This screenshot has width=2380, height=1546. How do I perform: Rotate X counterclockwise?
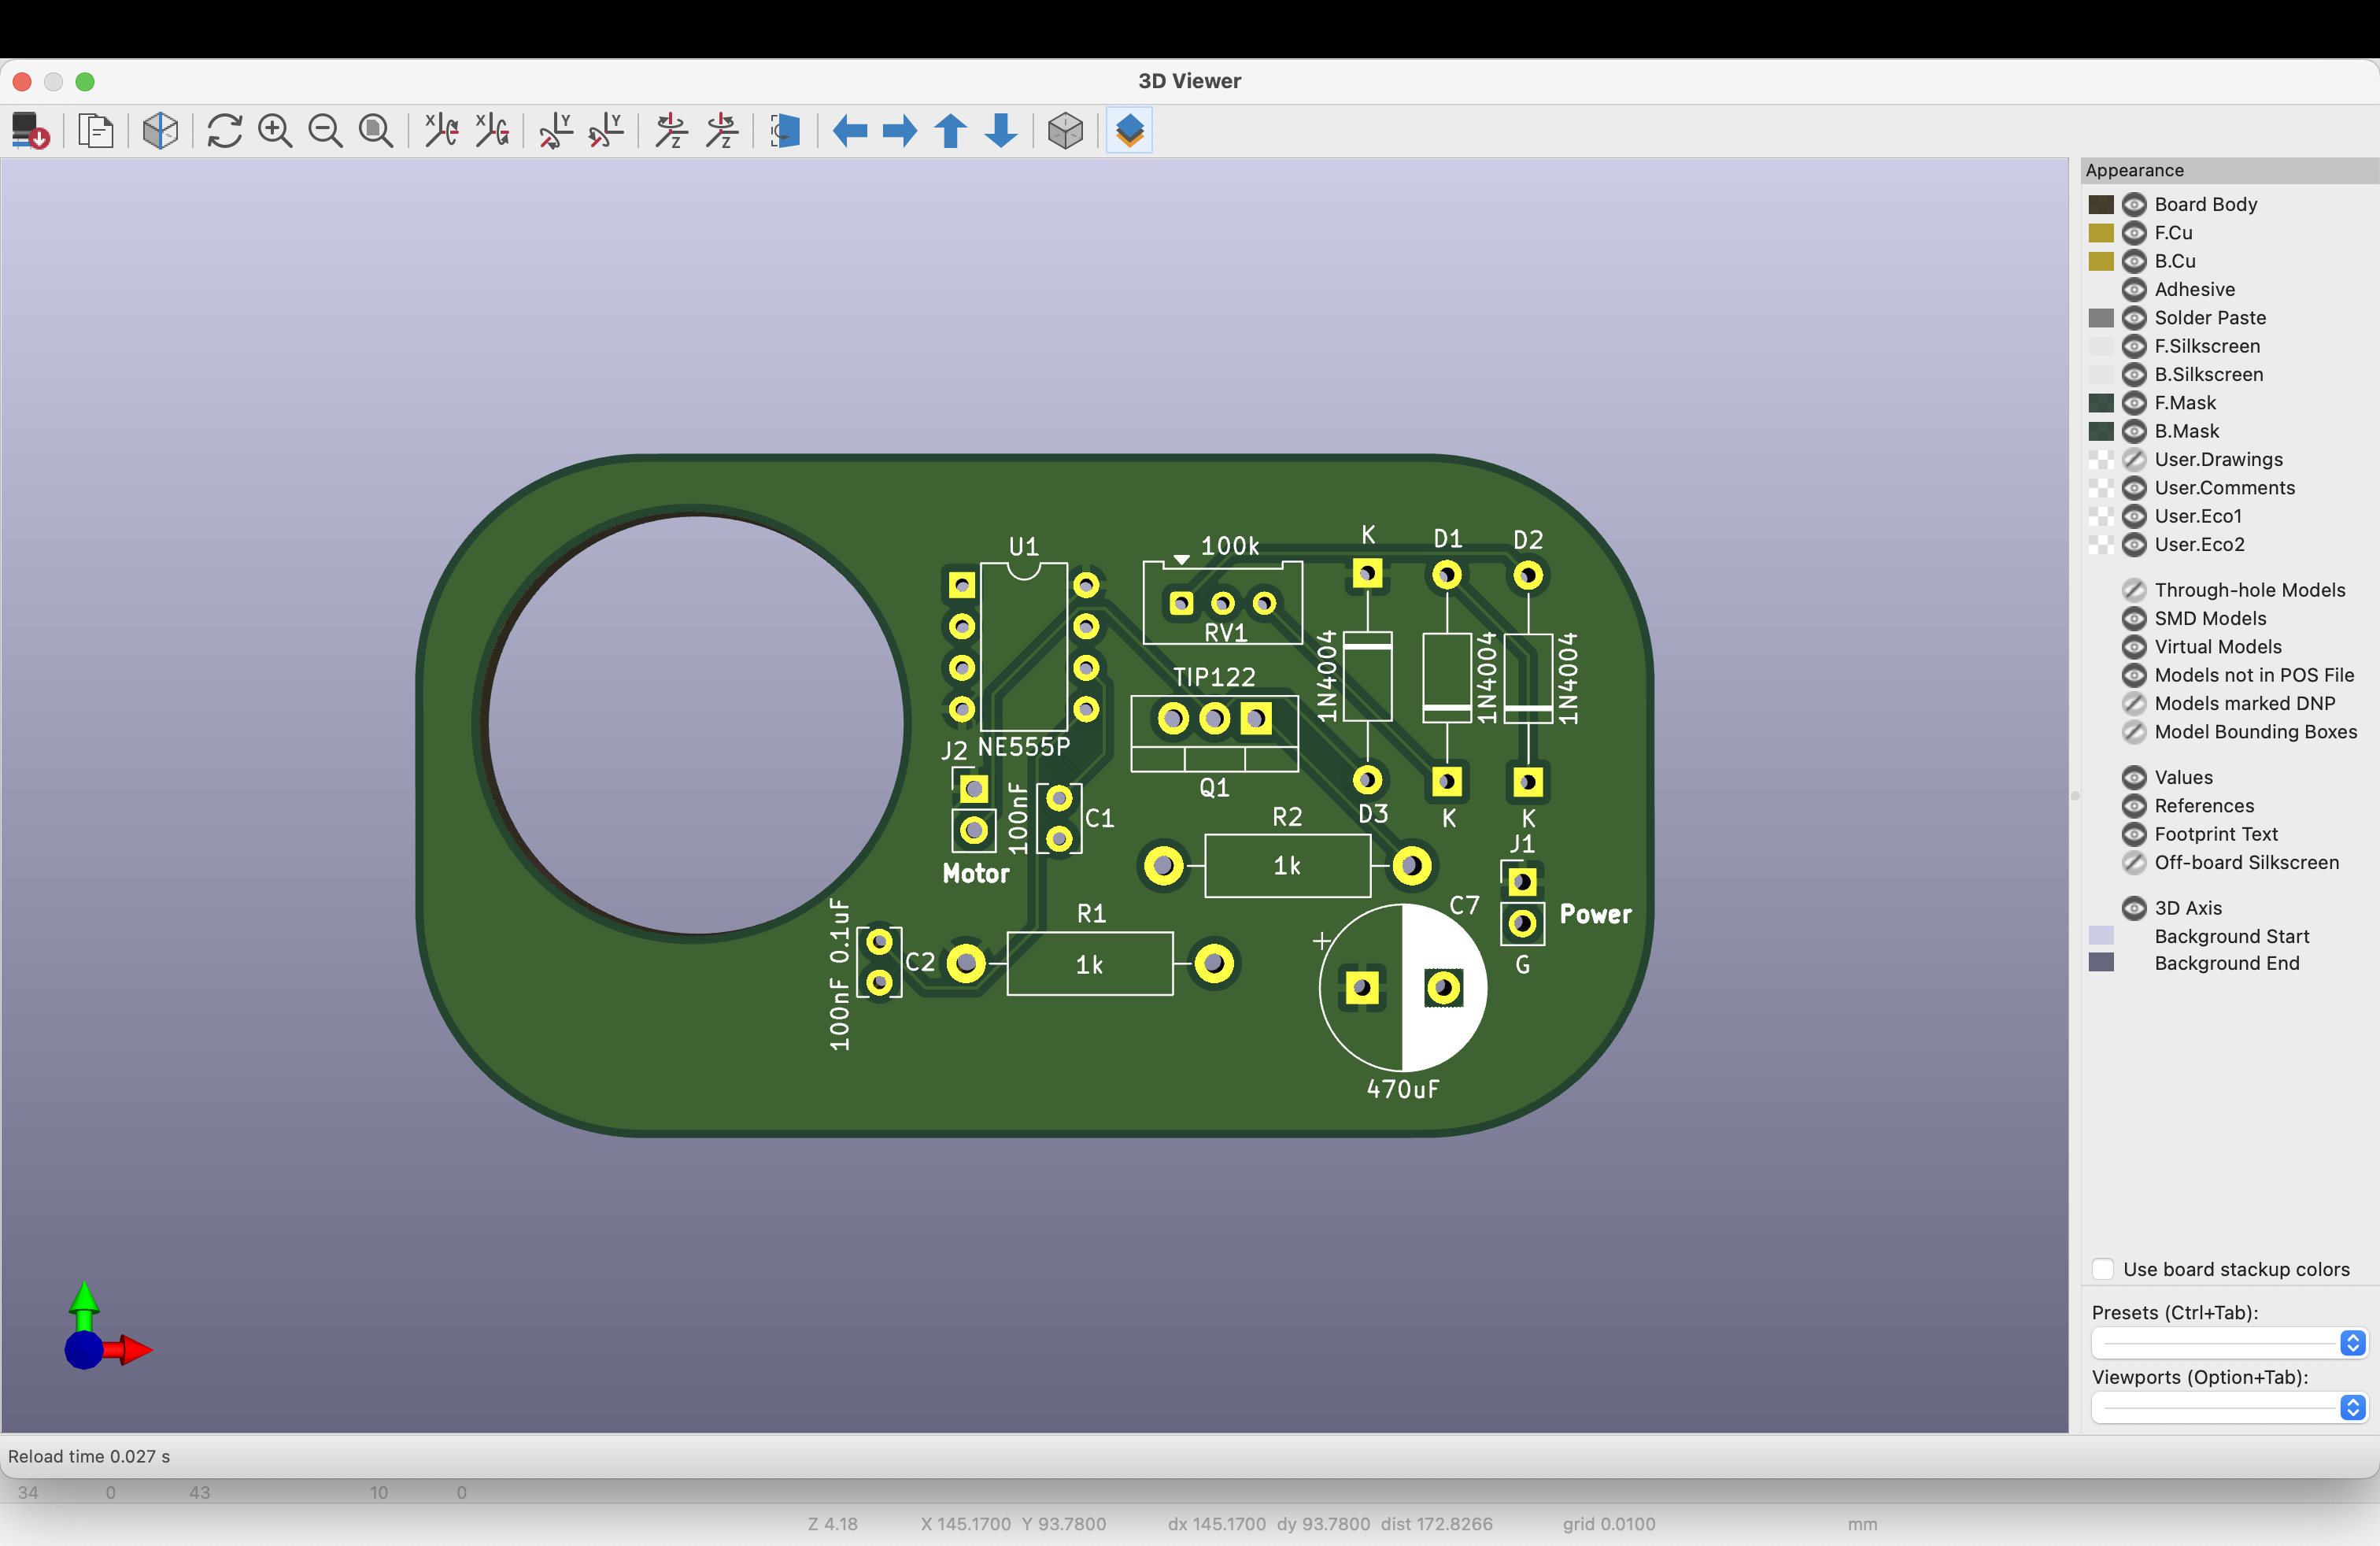[492, 131]
